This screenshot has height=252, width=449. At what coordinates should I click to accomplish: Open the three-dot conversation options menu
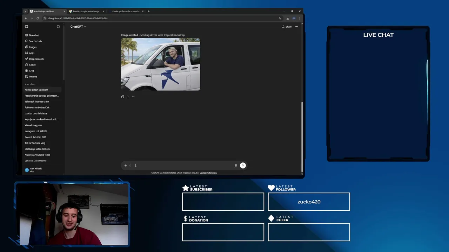coord(296,27)
